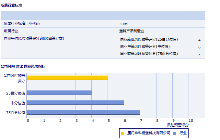
Task: Select the 同业较低风险预警评分(25百分位值) text
Action: [149, 40]
